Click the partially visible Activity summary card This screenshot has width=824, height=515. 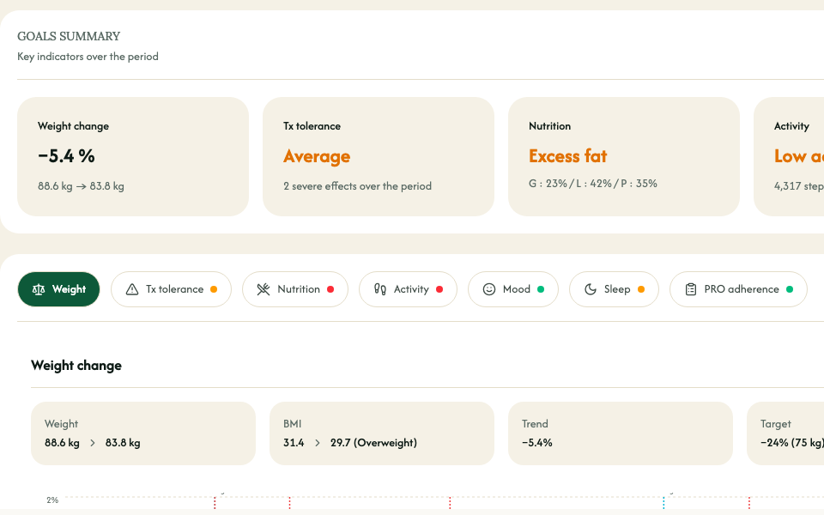(x=790, y=156)
